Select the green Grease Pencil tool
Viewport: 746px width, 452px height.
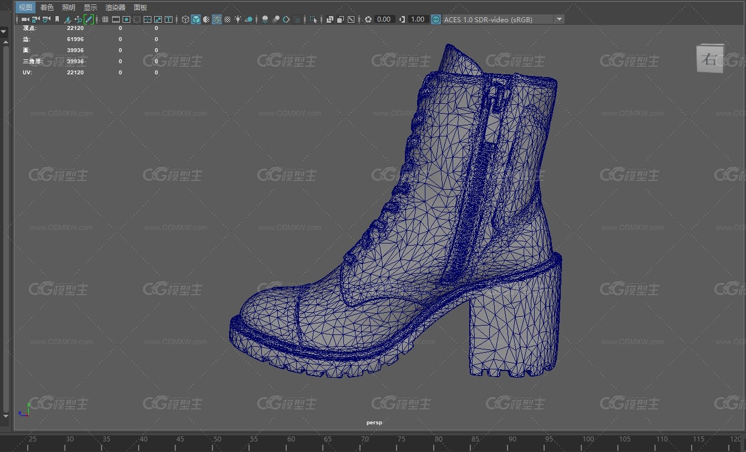tap(89, 19)
